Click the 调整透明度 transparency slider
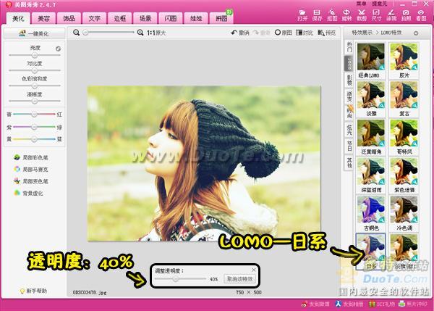This screenshot has width=434, height=311. coord(180,279)
